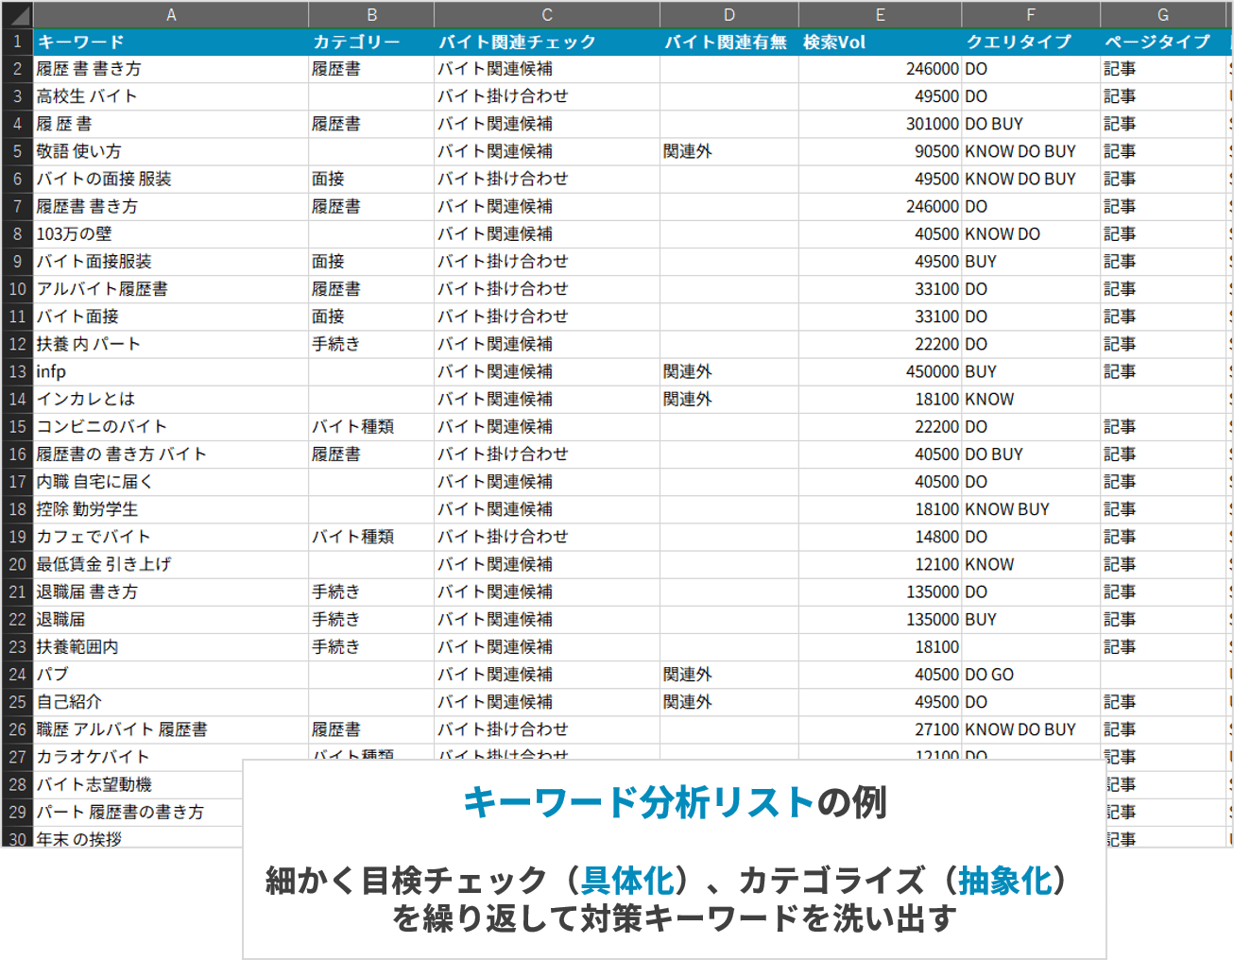Viewport: 1234px width, 960px height.
Task: Click the バイト関連チェック header cell
Action: pos(547,42)
